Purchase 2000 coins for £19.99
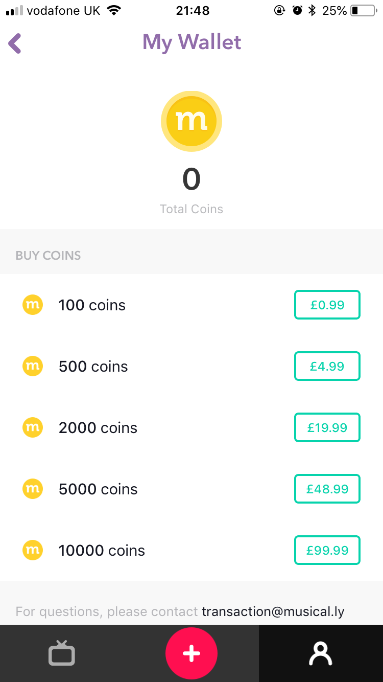 coord(327,427)
